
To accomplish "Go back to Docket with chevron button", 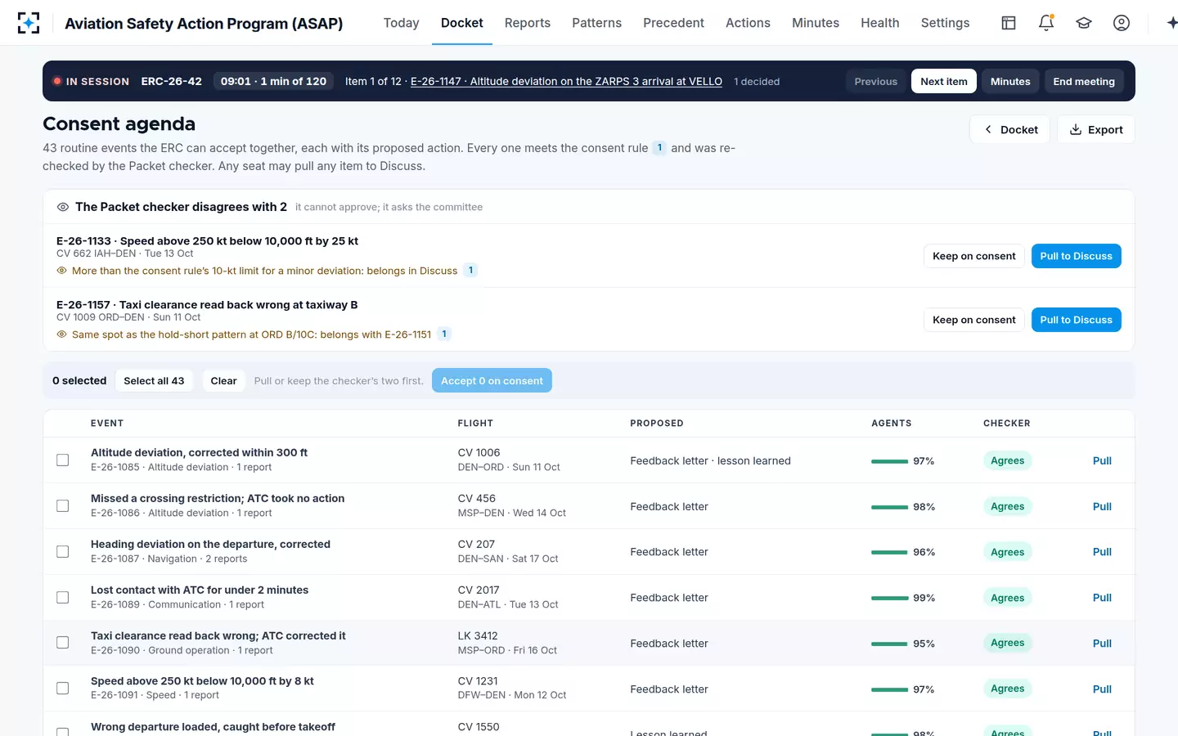I will coord(1010,129).
